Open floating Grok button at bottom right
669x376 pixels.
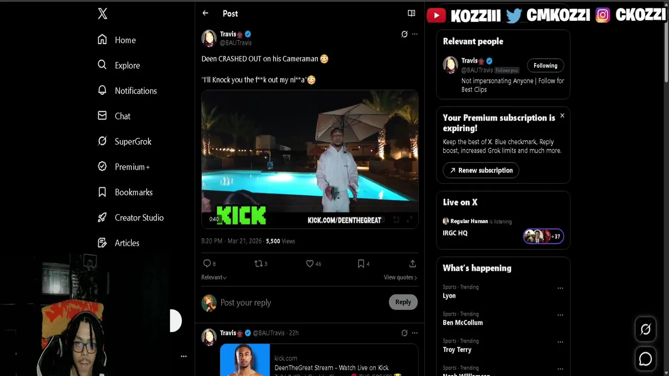[645, 329]
